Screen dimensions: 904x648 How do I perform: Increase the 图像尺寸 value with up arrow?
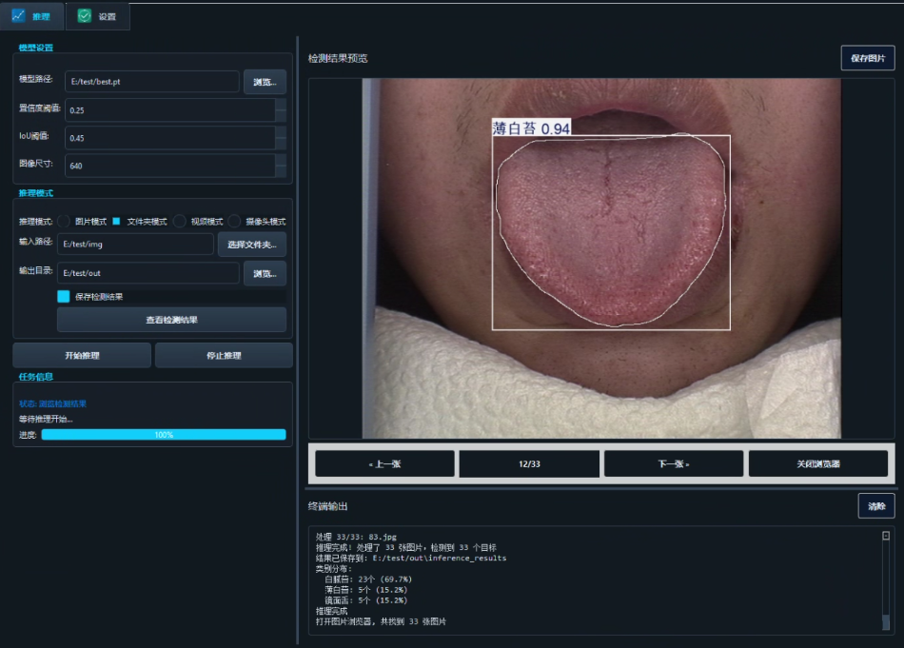point(281,160)
